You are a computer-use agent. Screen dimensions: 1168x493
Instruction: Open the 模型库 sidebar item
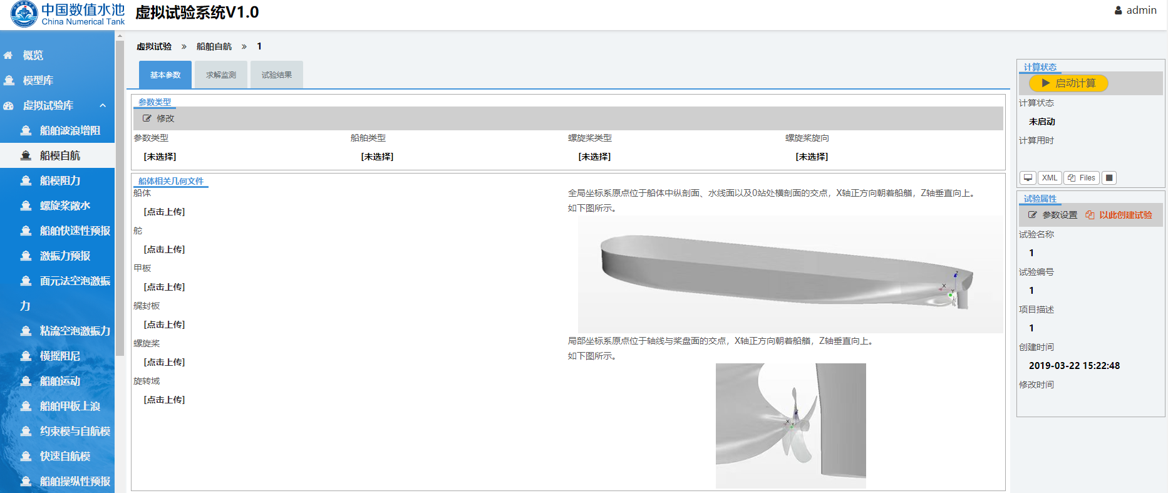pos(38,80)
